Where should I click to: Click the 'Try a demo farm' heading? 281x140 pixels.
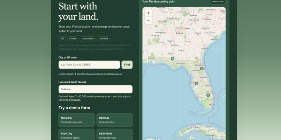pos(74,108)
